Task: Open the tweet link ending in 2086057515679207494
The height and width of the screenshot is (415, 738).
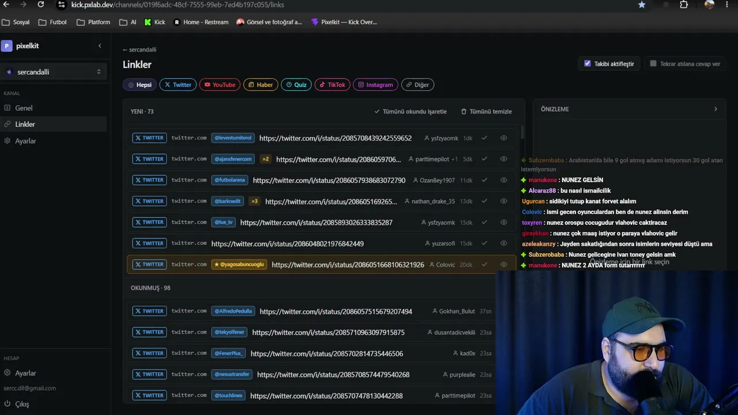Action: [x=336, y=311]
